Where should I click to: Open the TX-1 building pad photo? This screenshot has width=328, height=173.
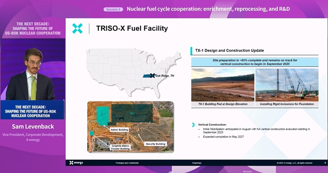pos(223,85)
